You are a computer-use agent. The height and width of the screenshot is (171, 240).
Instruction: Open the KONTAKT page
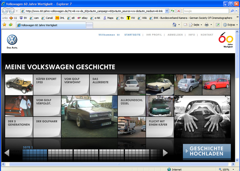pyautogui.click(x=207, y=35)
